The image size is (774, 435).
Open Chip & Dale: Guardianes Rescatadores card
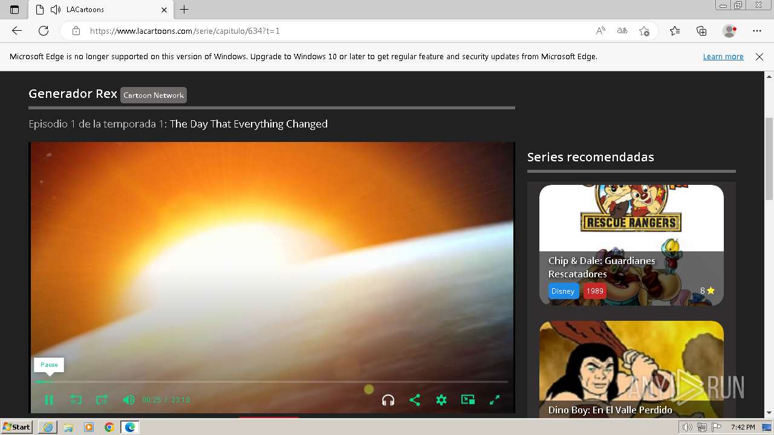pyautogui.click(x=631, y=245)
